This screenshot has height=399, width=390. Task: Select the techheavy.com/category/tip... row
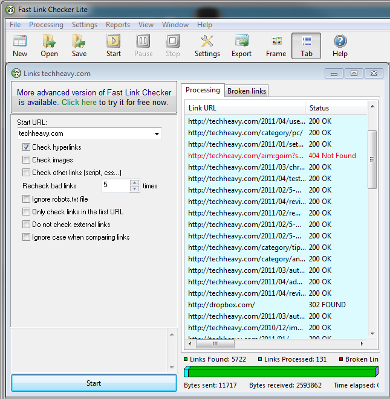click(x=276, y=247)
